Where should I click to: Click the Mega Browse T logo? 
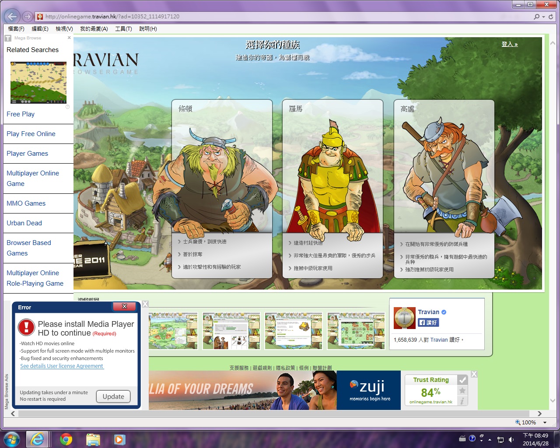click(x=8, y=38)
